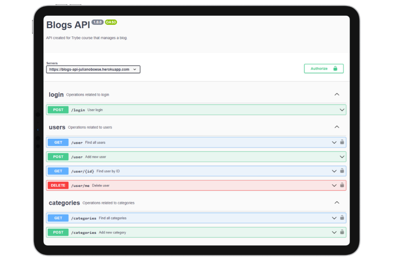Click the POST badge for Add new user
The image size is (393, 262).
pyautogui.click(x=58, y=157)
